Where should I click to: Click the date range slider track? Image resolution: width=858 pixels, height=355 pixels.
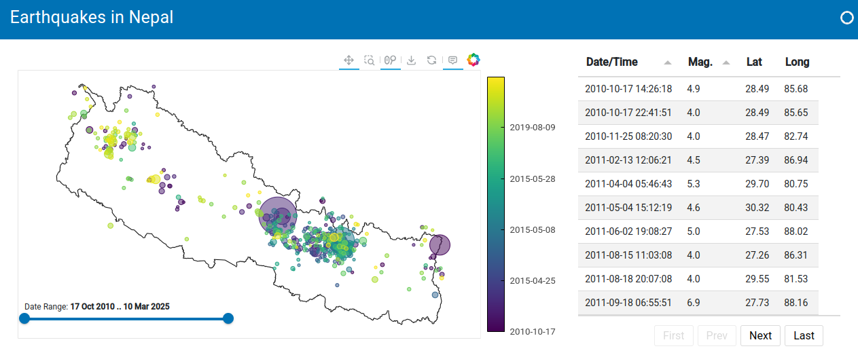[126, 318]
